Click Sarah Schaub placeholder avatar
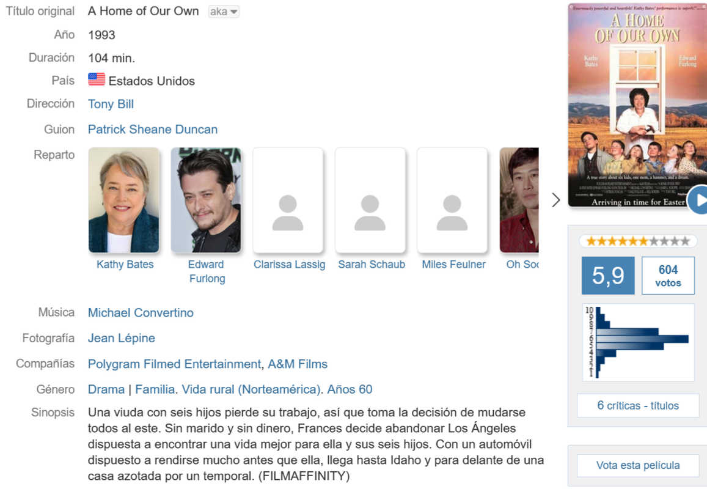707x489 pixels. [370, 200]
